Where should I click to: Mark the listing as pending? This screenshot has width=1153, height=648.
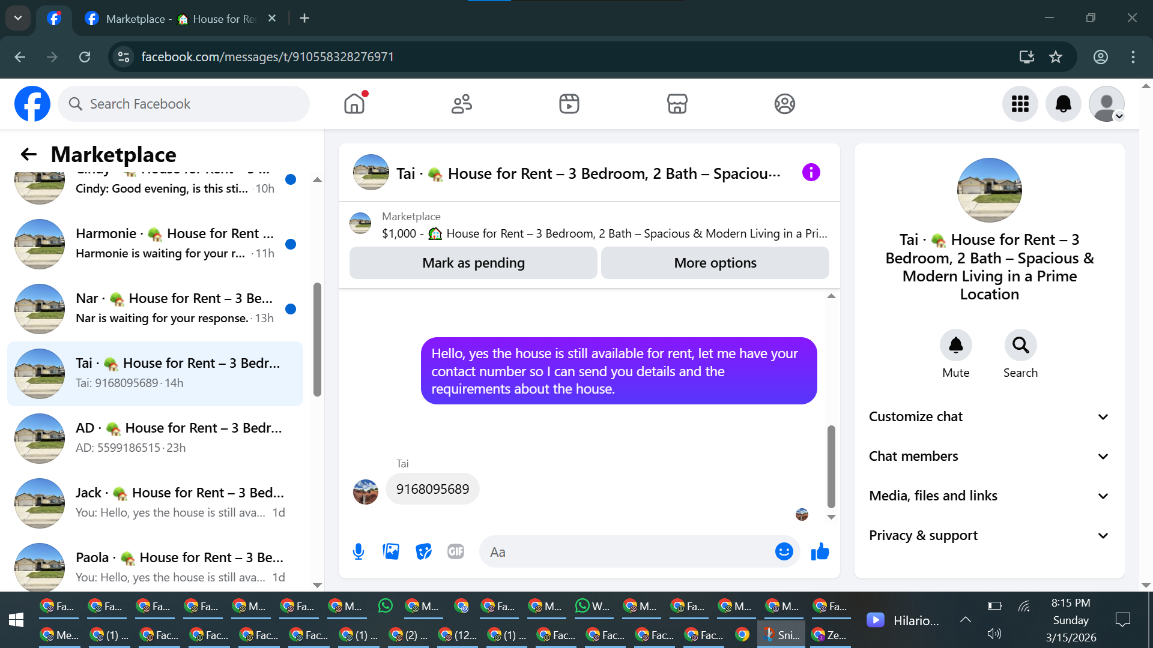tap(473, 263)
